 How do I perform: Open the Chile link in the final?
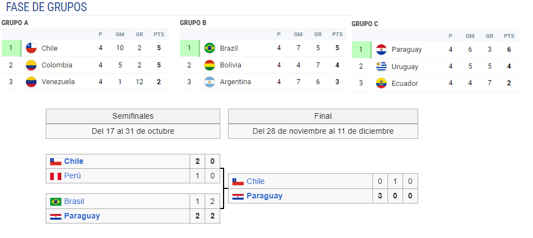click(x=255, y=182)
